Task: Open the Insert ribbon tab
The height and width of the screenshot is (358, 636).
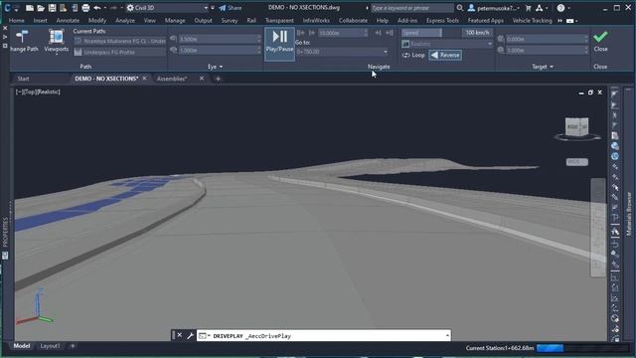Action: pos(40,20)
